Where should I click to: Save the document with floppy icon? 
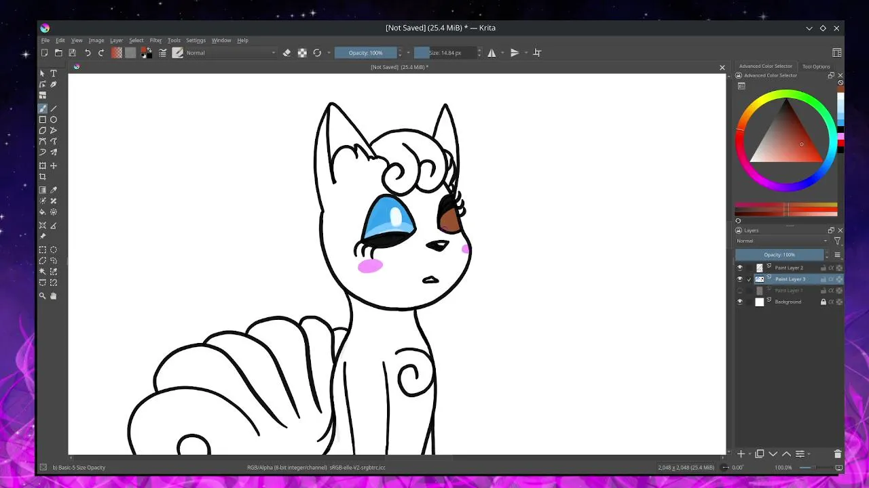point(72,53)
